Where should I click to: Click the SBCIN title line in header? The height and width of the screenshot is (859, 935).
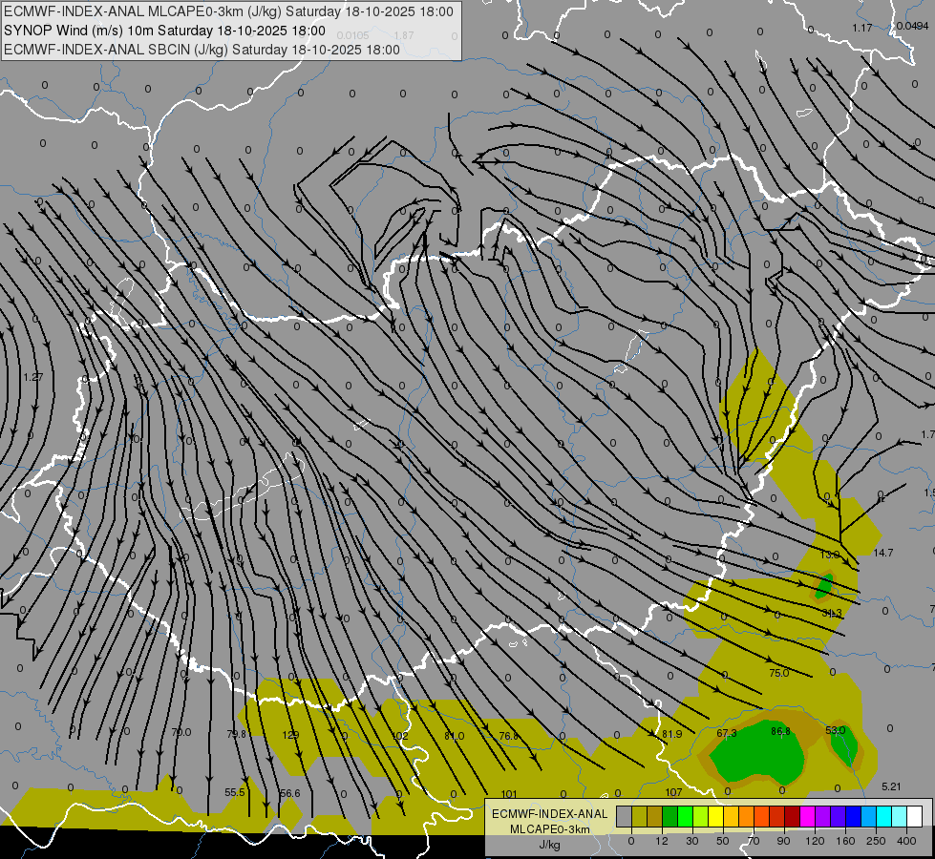pyautogui.click(x=202, y=50)
